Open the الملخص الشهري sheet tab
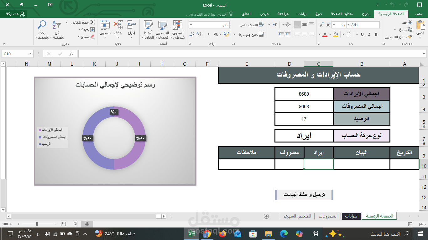428x240 pixels. click(297, 216)
